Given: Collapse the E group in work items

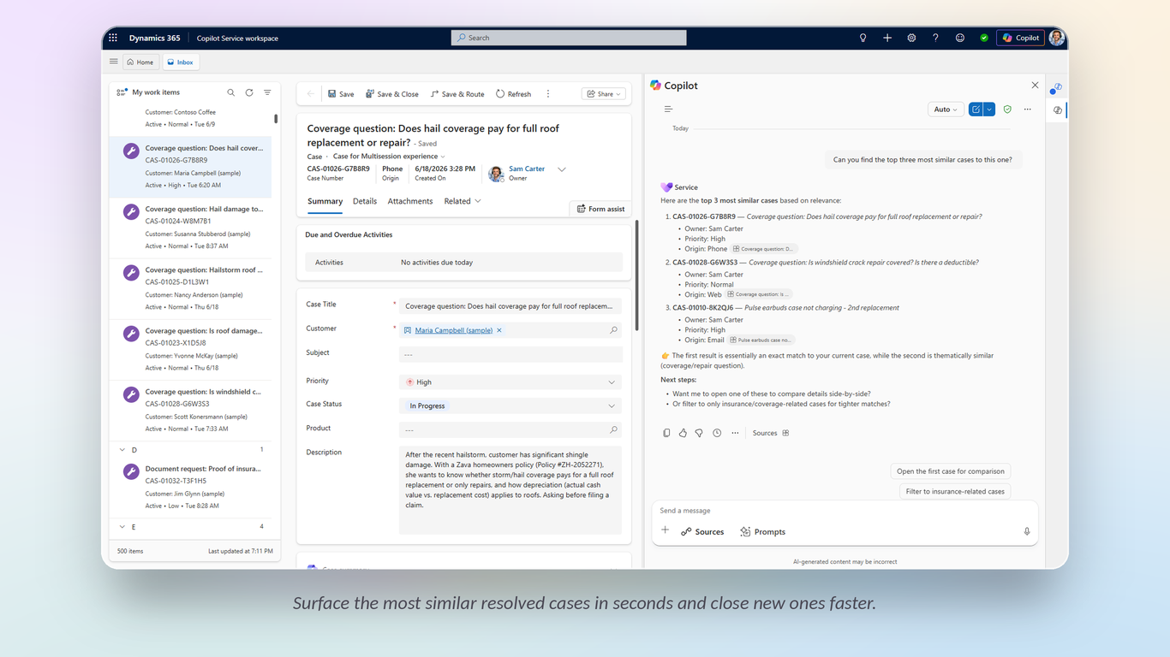Looking at the screenshot, I should pyautogui.click(x=122, y=527).
